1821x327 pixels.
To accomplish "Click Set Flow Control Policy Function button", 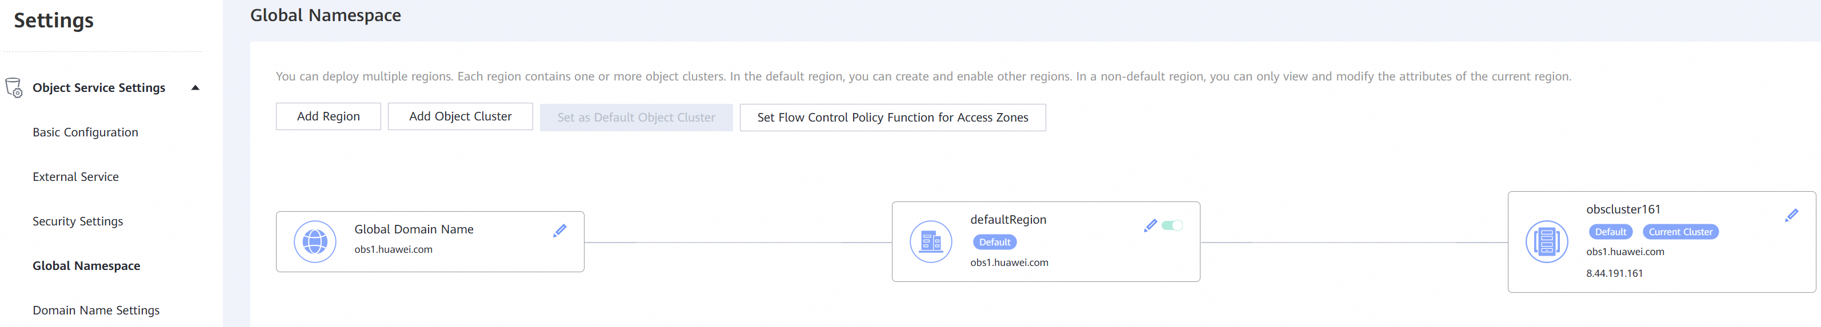I will [x=893, y=117].
